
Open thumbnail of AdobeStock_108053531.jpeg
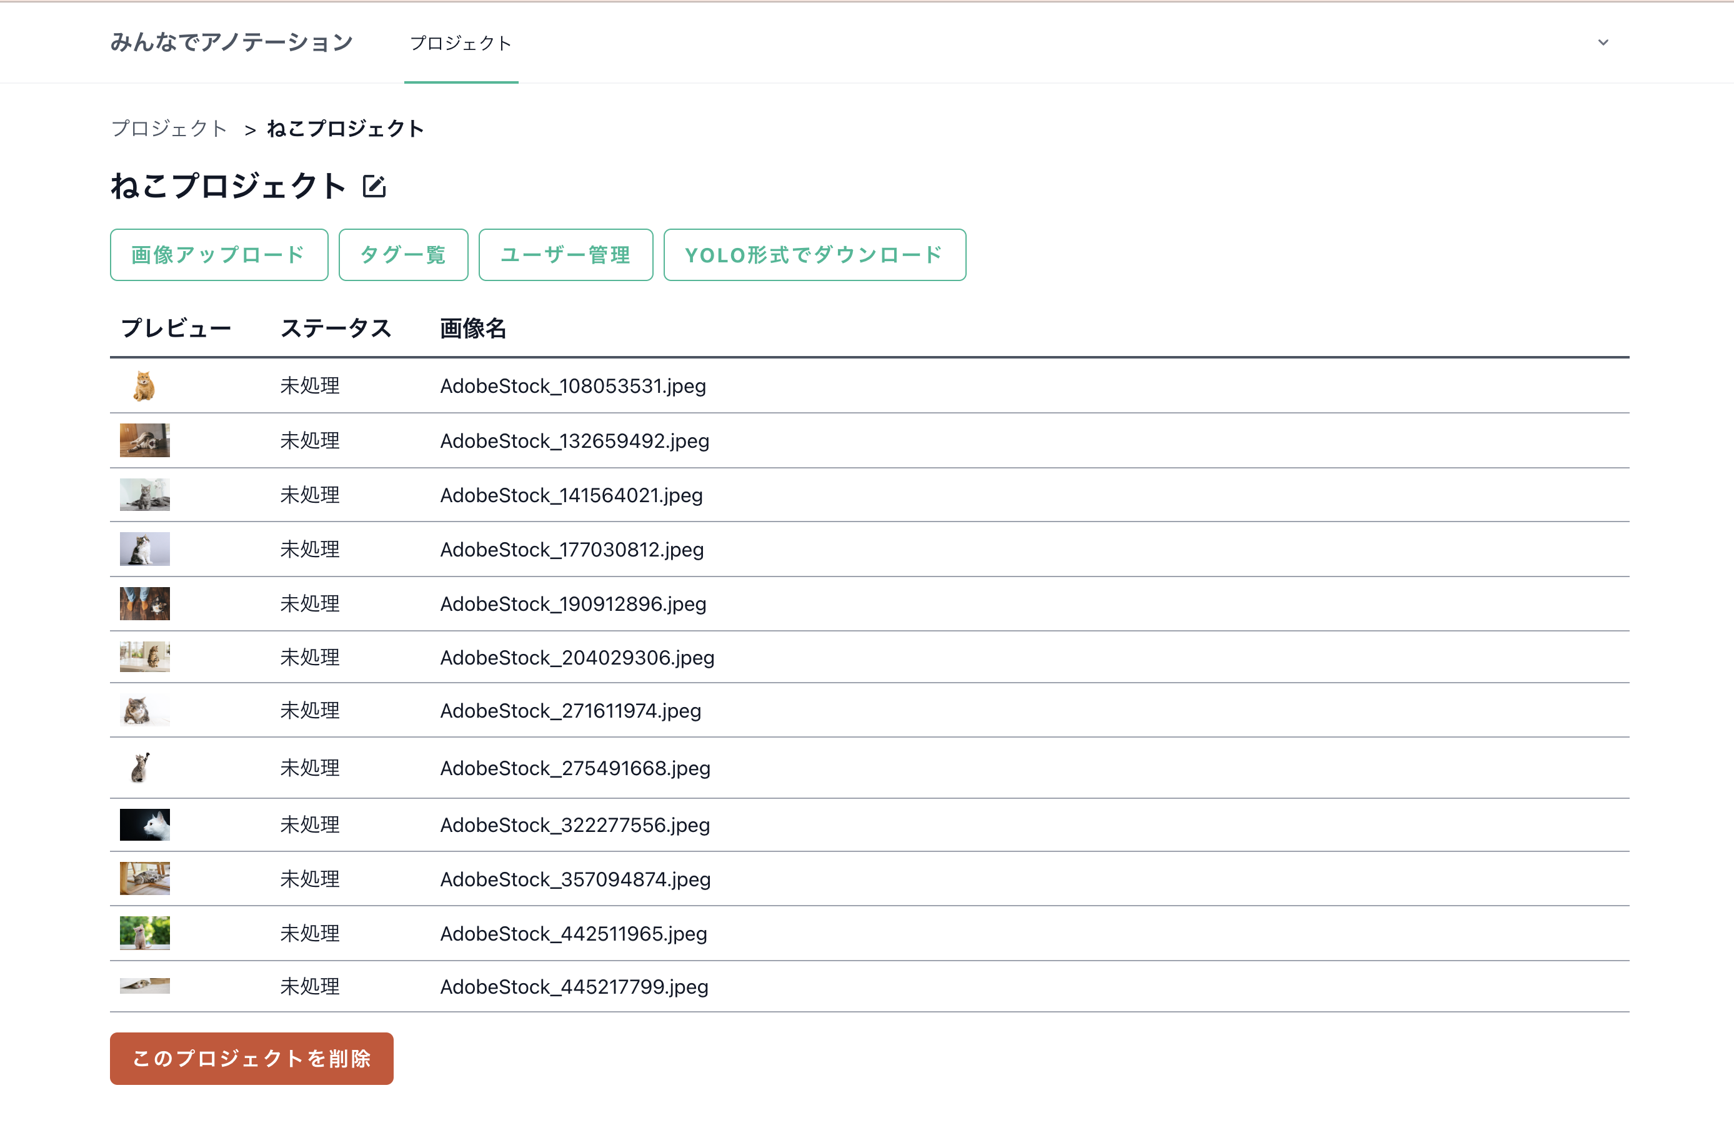144,385
